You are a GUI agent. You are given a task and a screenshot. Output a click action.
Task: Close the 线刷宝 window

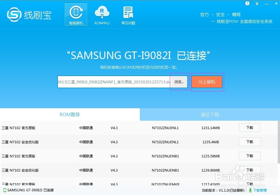tap(276, 3)
